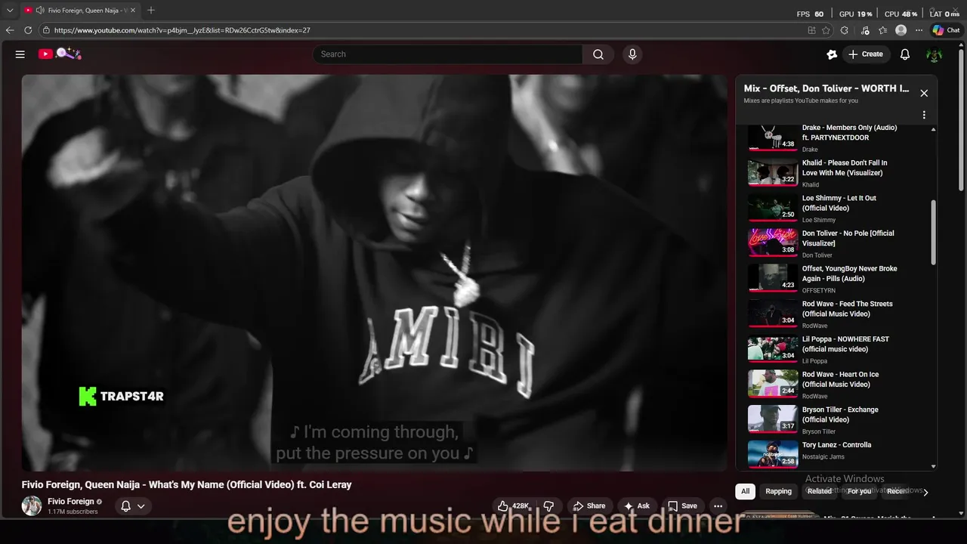Image resolution: width=967 pixels, height=544 pixels.
Task: Mute the tab via speaker icon
Action: coord(39,11)
